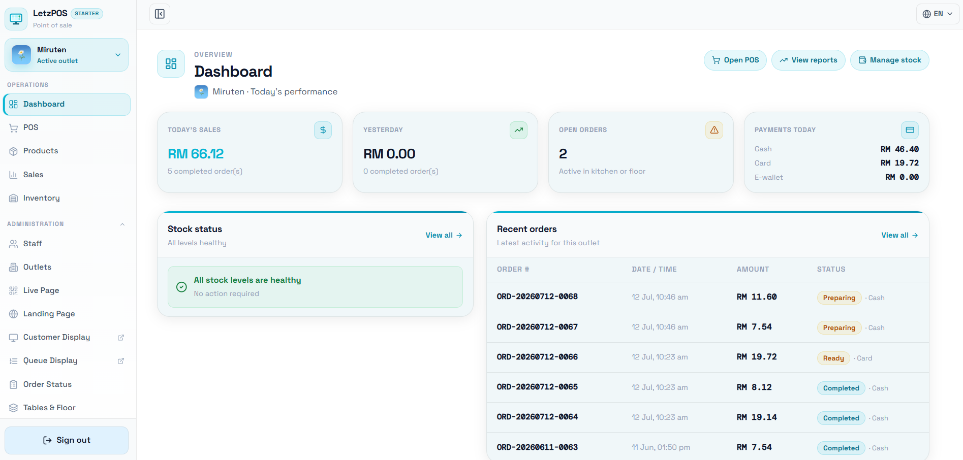Viewport: 963px width, 460px height.
Task: Click the card icon on Payments Today card
Action: point(910,130)
